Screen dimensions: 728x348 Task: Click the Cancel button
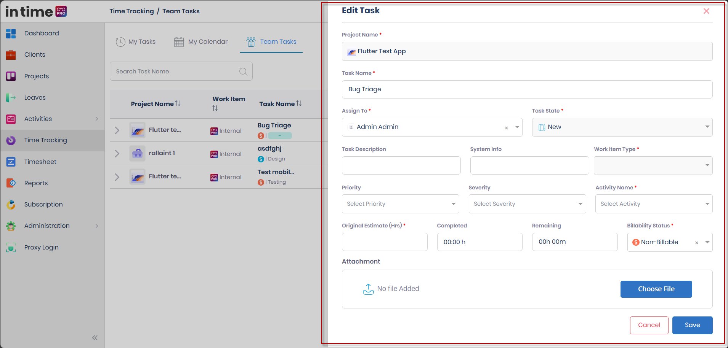pyautogui.click(x=649, y=325)
